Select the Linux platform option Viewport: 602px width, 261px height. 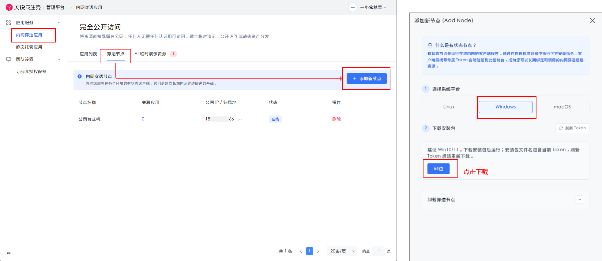click(449, 107)
